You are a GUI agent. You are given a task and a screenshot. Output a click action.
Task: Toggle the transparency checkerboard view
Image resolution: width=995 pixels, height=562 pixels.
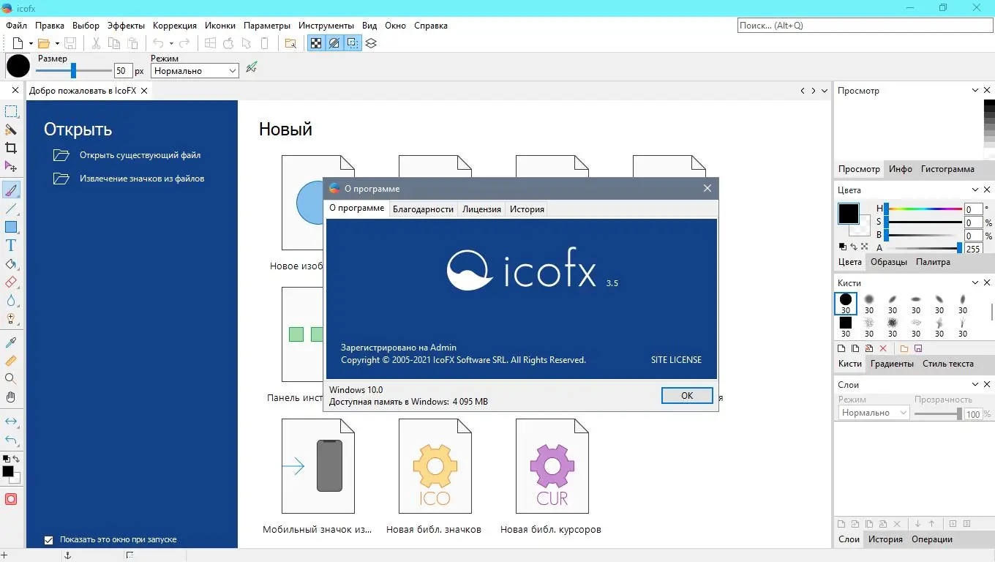pyautogui.click(x=315, y=43)
